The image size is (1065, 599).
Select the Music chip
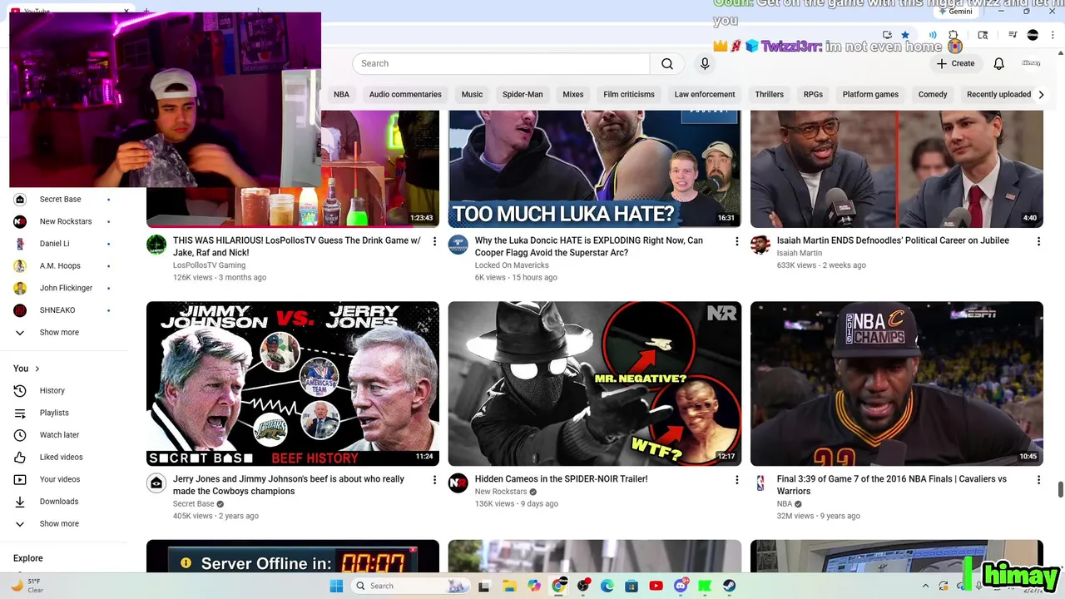click(472, 94)
